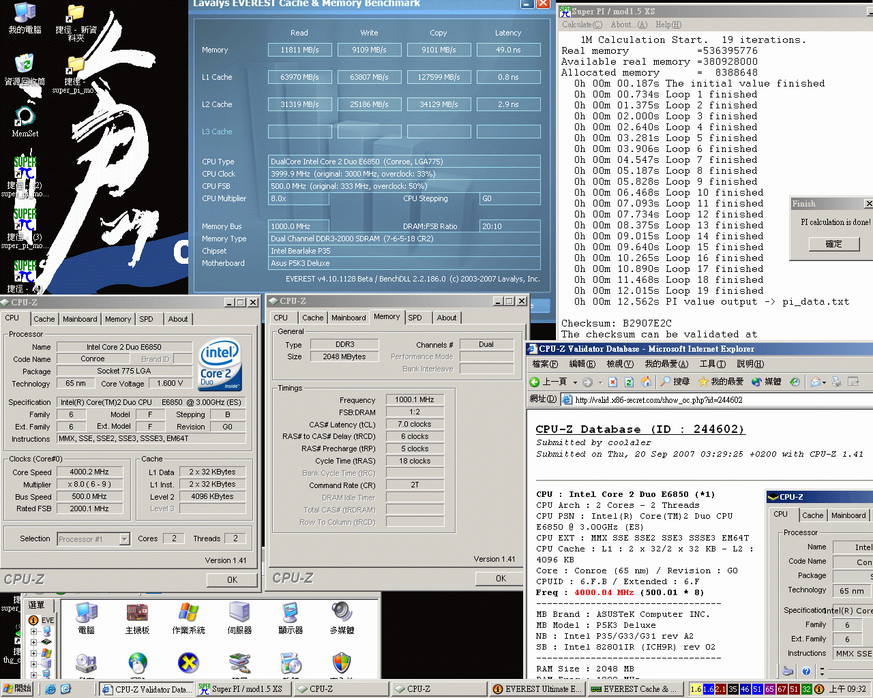Go back with IE's 上一頁 arrow
This screenshot has height=698, width=873.
(x=549, y=382)
